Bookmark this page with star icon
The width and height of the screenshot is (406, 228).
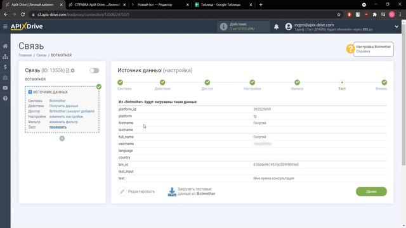coord(339,15)
